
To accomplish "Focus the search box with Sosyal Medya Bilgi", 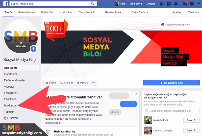I will pyautogui.click(x=49, y=4).
